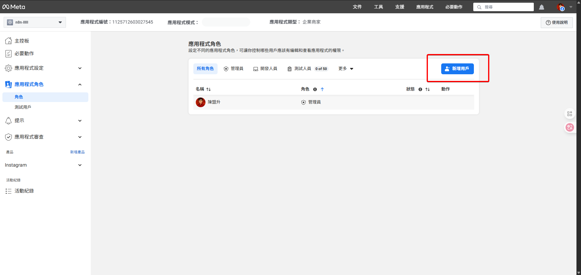Select the 應用程式設定 gear icon
Viewport: 581px width, 275px height.
(8, 68)
